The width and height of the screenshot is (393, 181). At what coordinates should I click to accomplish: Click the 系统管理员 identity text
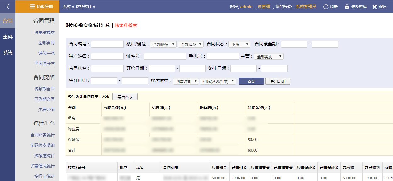306,7
